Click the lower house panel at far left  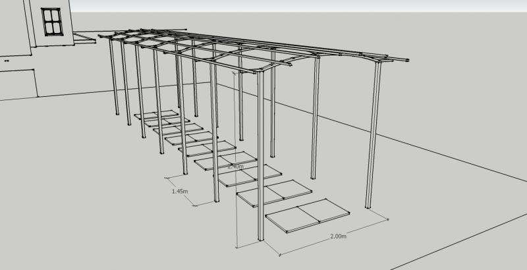point(16,82)
